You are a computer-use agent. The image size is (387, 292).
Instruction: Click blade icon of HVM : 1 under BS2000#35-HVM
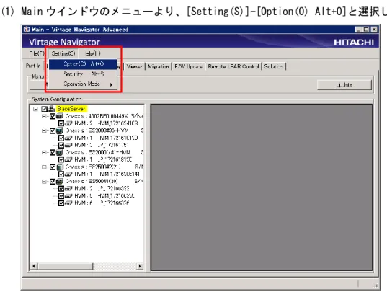pos(68,138)
